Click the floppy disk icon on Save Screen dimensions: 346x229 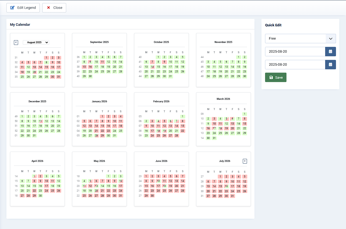[271, 78]
